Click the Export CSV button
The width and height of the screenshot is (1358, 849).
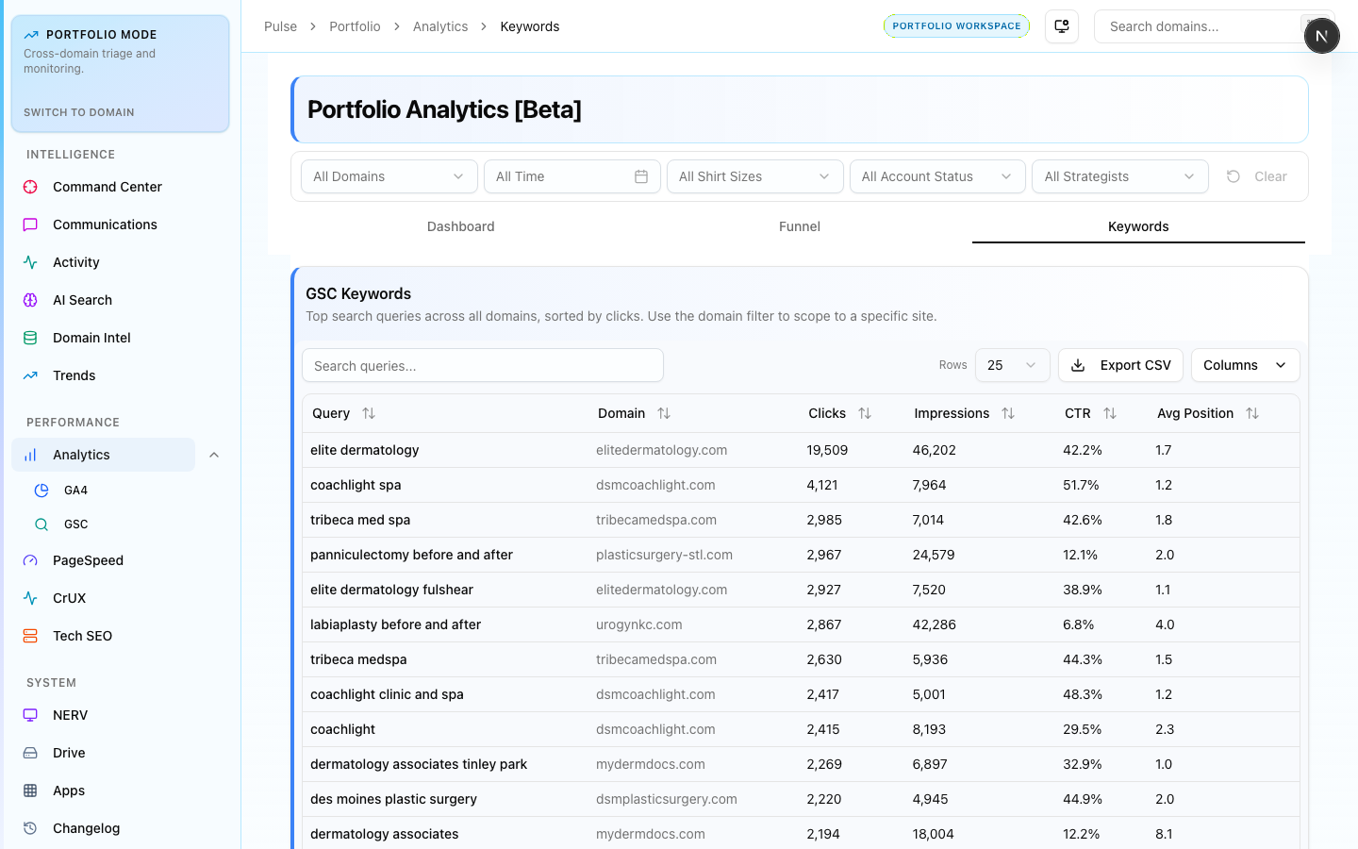(x=1120, y=365)
